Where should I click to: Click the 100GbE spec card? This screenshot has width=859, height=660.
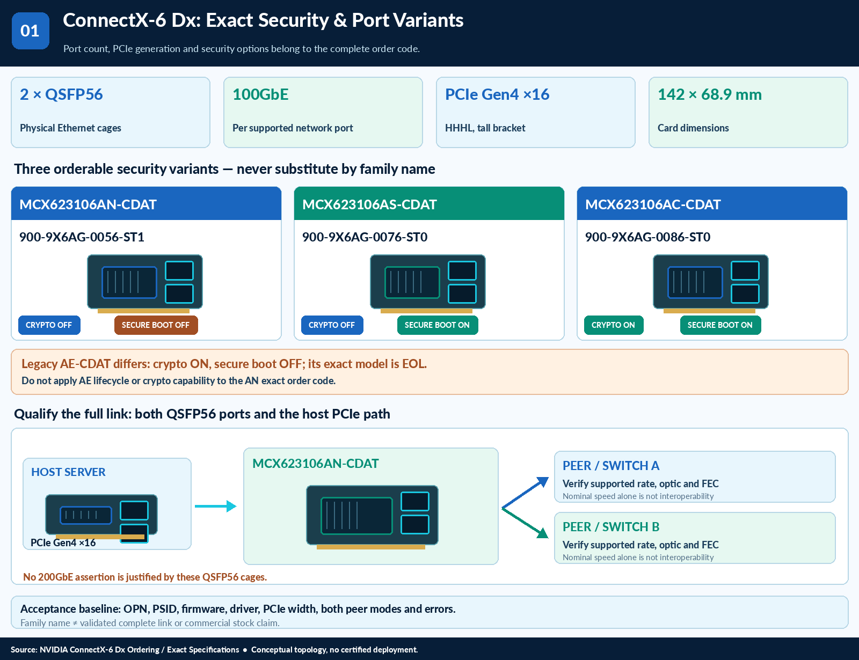pos(323,112)
